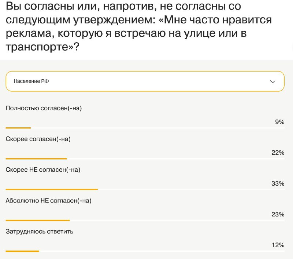This screenshot has width=293, height=259.
Task: Select the Полностью согласен(-на) answer label
Action: [x=44, y=108]
